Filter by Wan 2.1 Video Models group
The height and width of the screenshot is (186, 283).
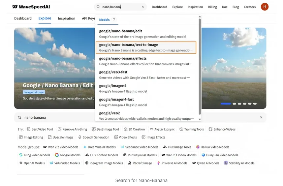click(x=179, y=155)
